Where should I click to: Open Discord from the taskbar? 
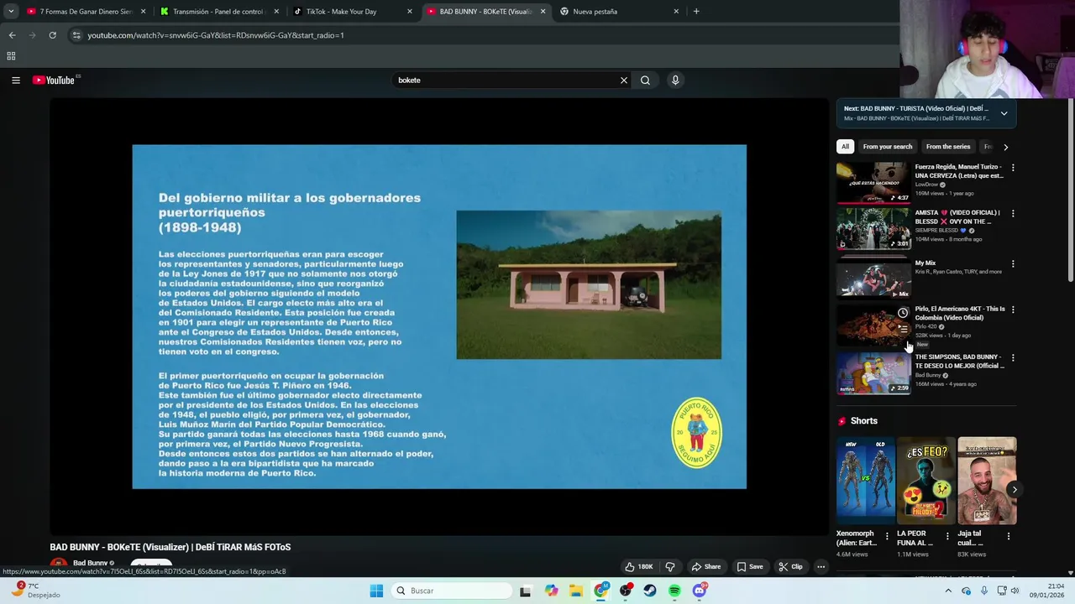point(699,591)
